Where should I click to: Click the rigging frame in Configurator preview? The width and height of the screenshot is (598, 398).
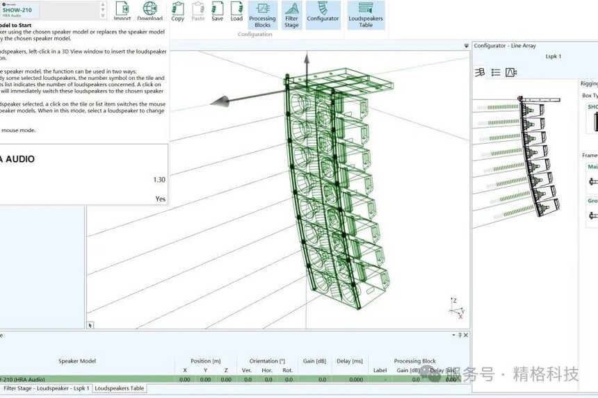point(540,100)
